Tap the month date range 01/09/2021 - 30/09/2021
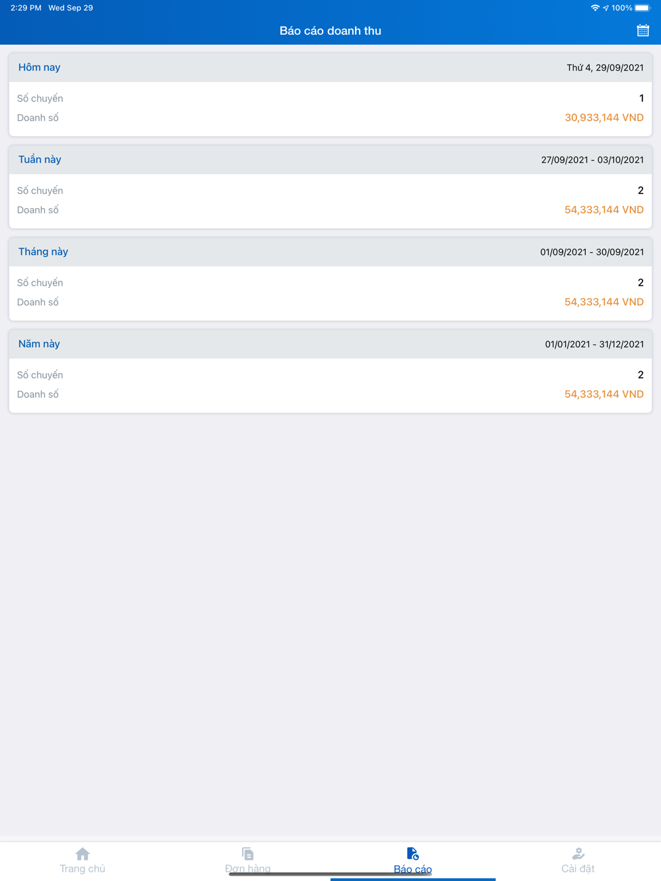661x881 pixels. [x=592, y=252]
